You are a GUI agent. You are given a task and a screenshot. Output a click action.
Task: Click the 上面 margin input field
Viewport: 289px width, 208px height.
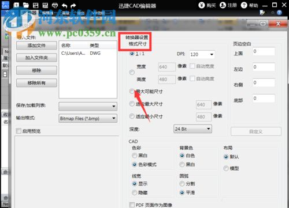(x=264, y=51)
